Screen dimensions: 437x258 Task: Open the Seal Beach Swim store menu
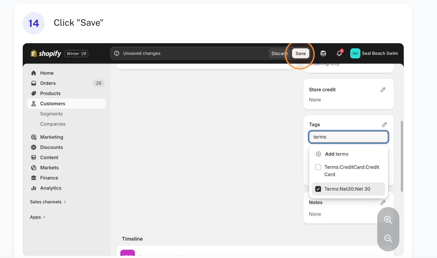coord(374,53)
